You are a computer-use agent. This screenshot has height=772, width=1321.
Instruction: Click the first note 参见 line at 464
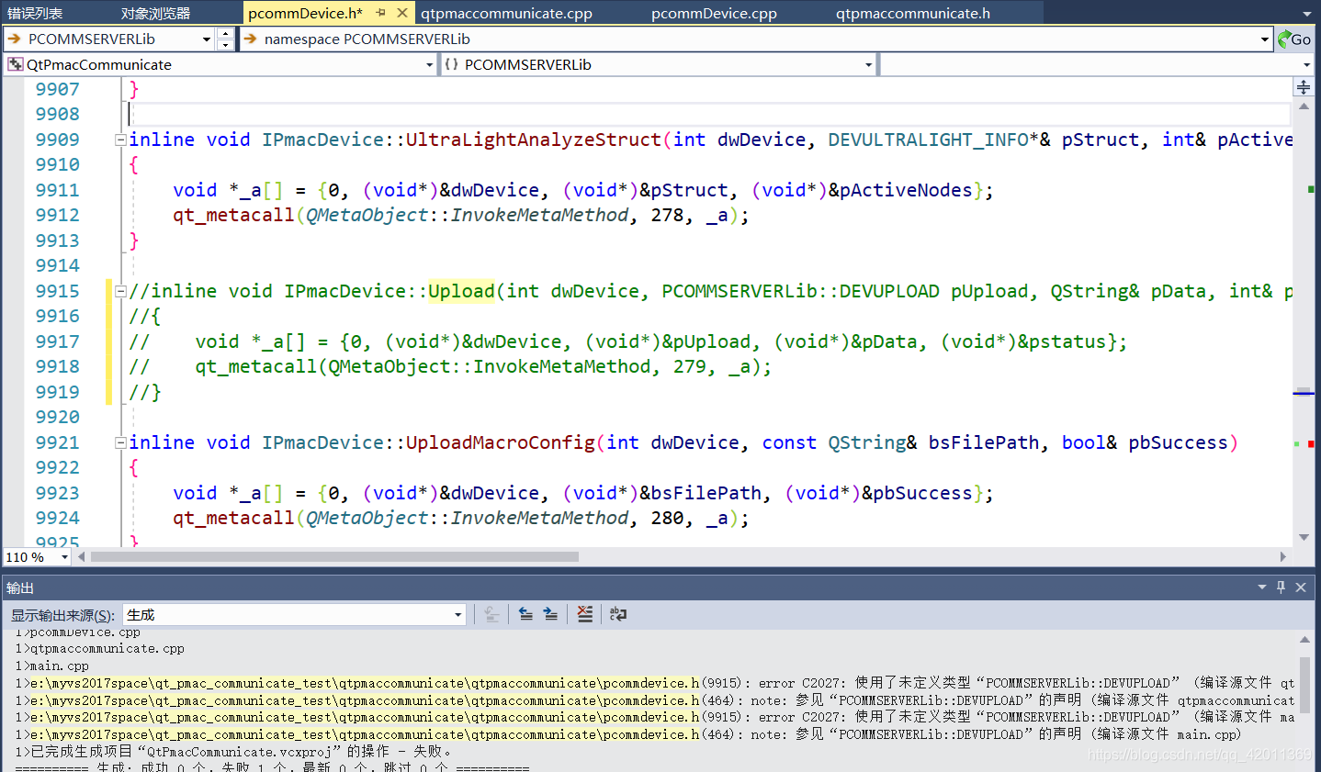(654, 700)
